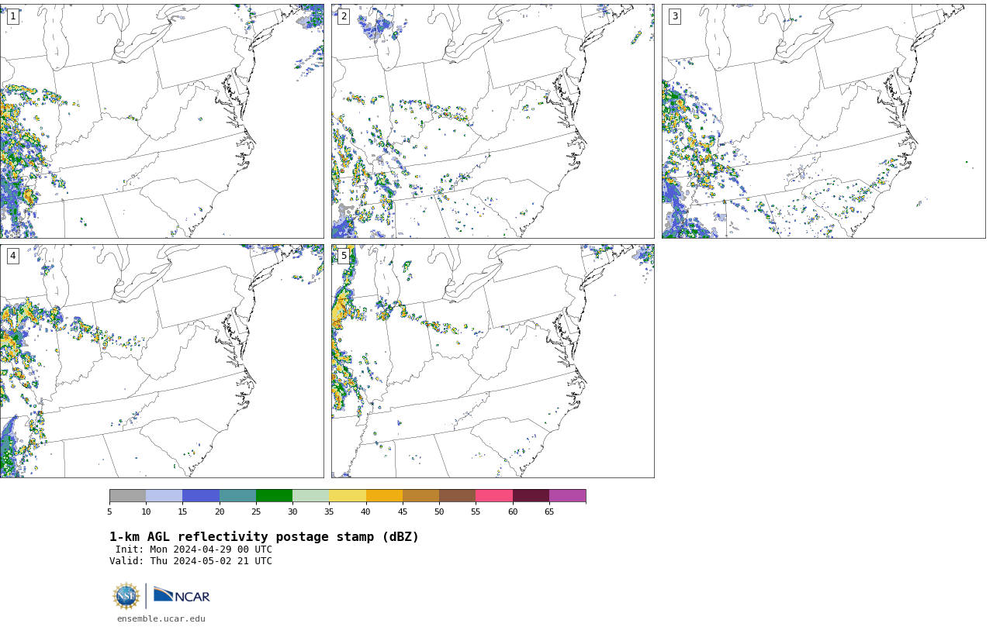Click the gray 5-10 dBZ color swatch
The height and width of the screenshot is (627, 993).
pos(127,496)
